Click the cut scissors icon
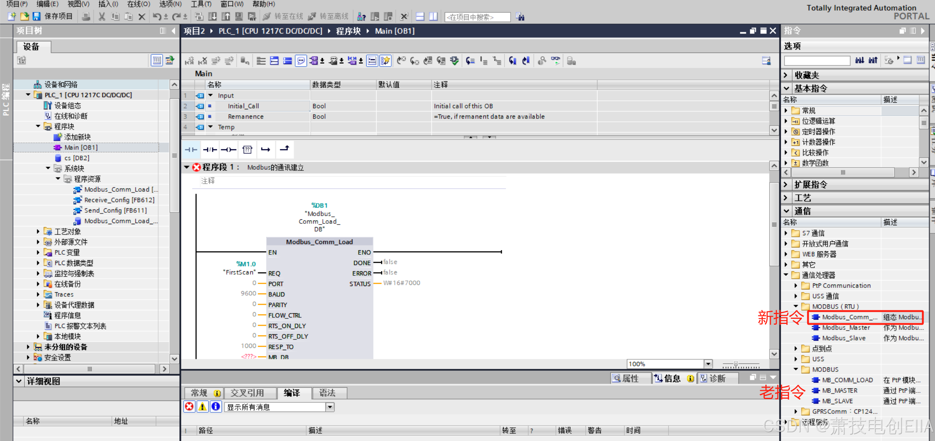 (102, 17)
